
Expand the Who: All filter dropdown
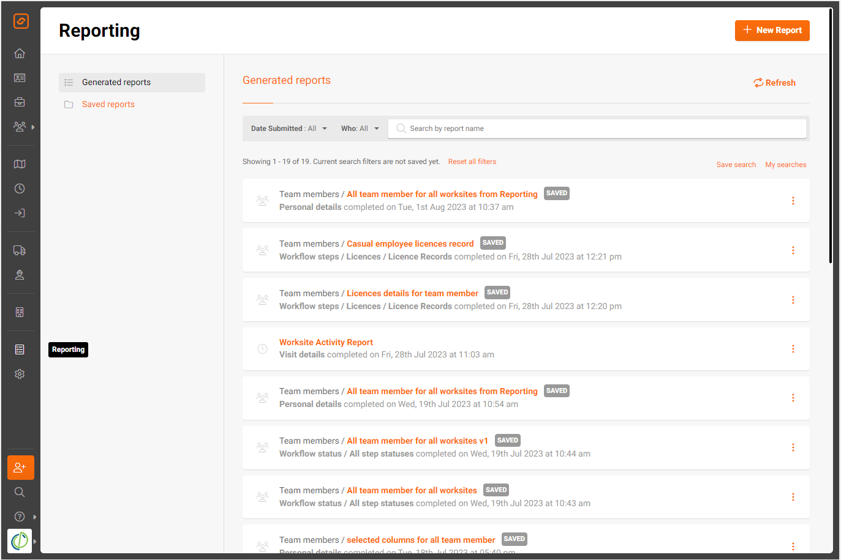coord(360,129)
